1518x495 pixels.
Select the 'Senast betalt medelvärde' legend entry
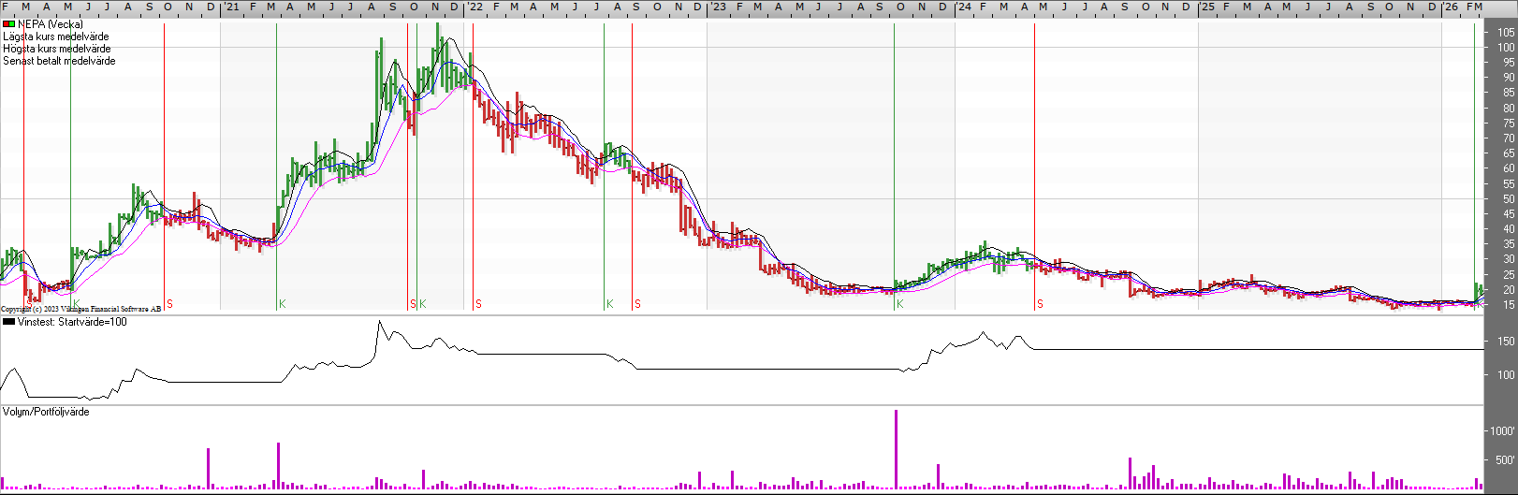59,61
